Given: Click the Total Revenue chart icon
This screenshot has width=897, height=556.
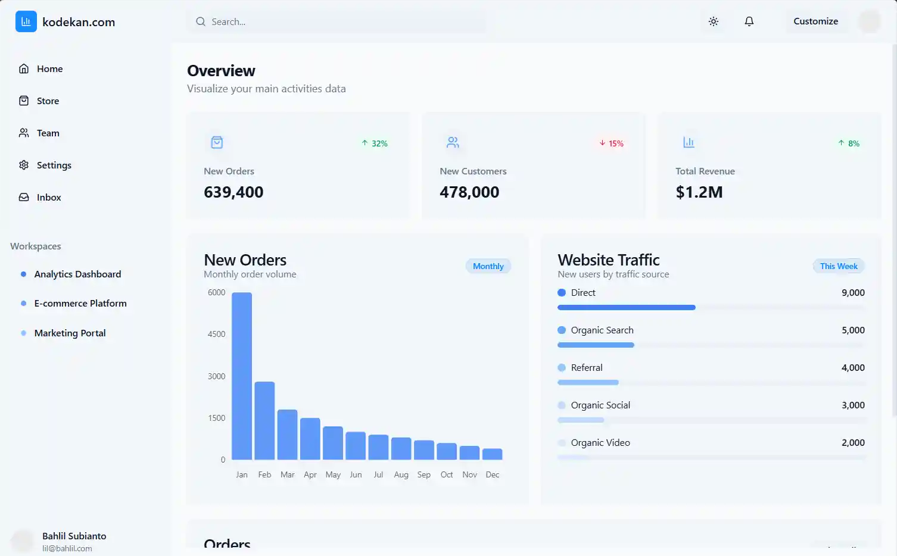Looking at the screenshot, I should [689, 142].
